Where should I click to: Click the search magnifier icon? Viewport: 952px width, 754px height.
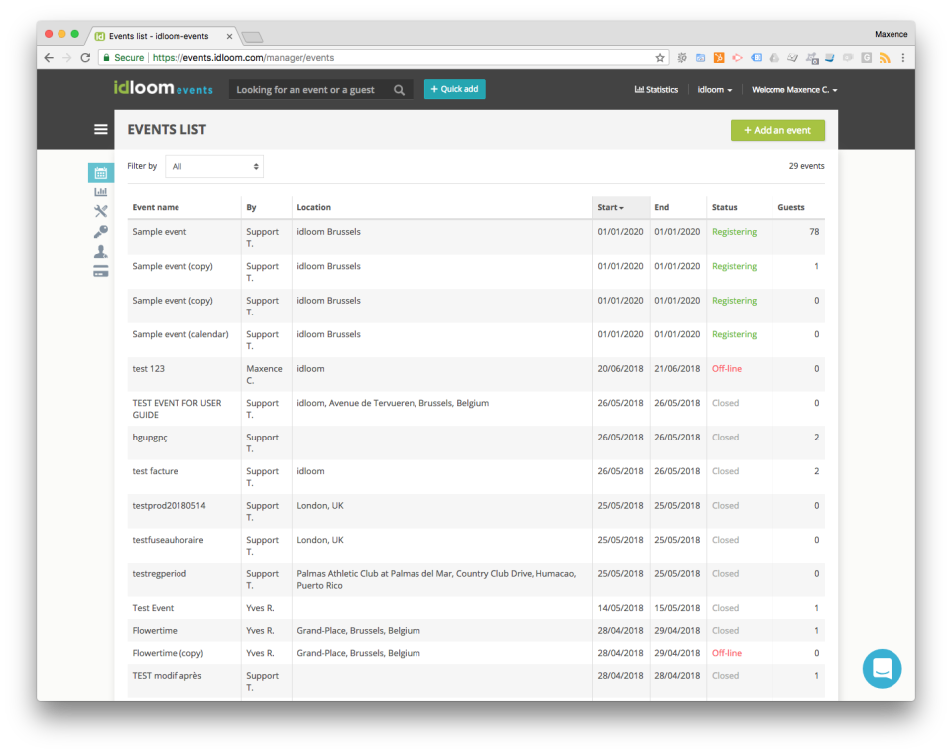[x=399, y=90]
